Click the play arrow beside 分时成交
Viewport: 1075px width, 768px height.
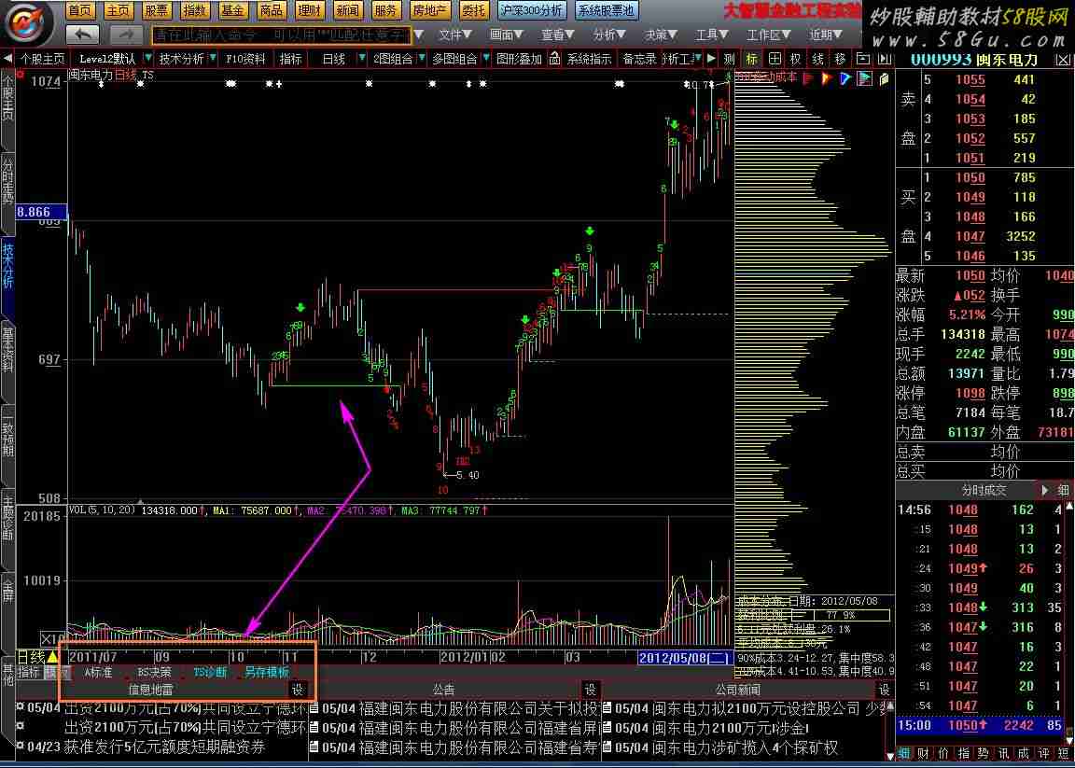point(1045,490)
